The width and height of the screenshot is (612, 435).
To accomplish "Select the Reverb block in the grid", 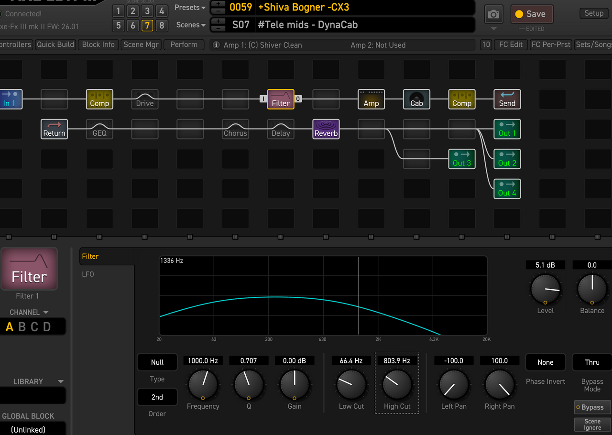I will coord(326,129).
